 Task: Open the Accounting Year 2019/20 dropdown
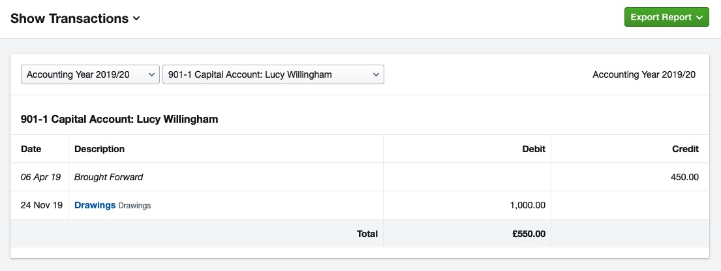pos(90,74)
